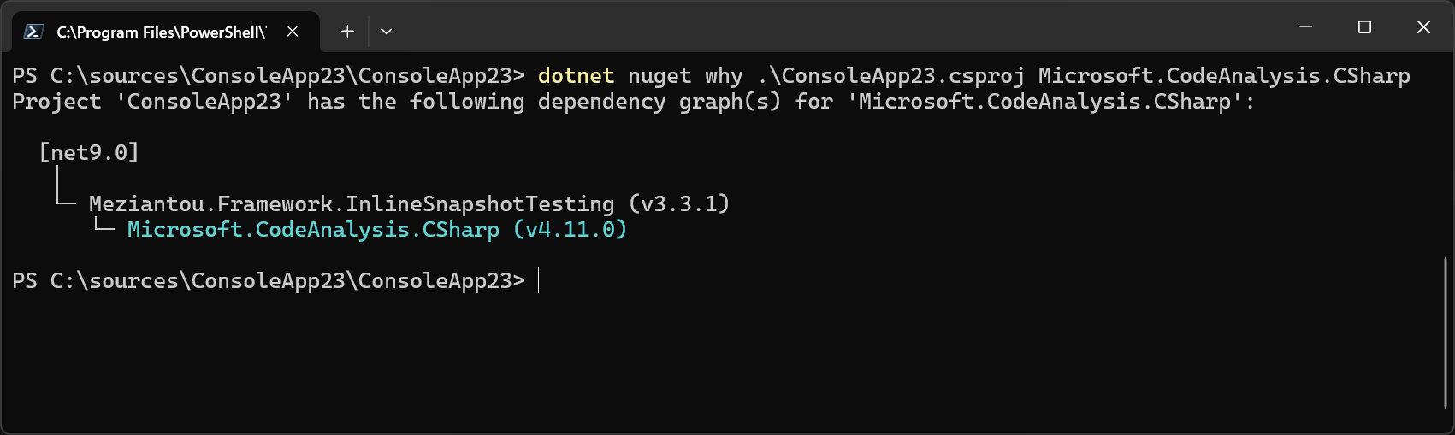This screenshot has height=435, width=1455.
Task: Click the [net9.0] framework node
Action: pyautogui.click(x=89, y=153)
